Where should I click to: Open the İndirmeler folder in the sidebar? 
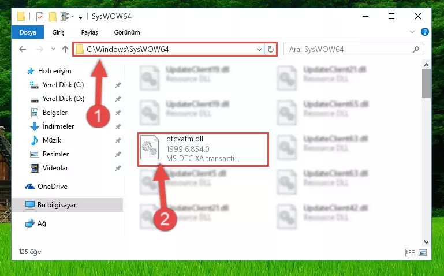tap(58, 126)
